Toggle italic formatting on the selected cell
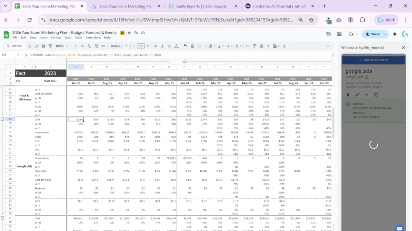 coord(162,46)
